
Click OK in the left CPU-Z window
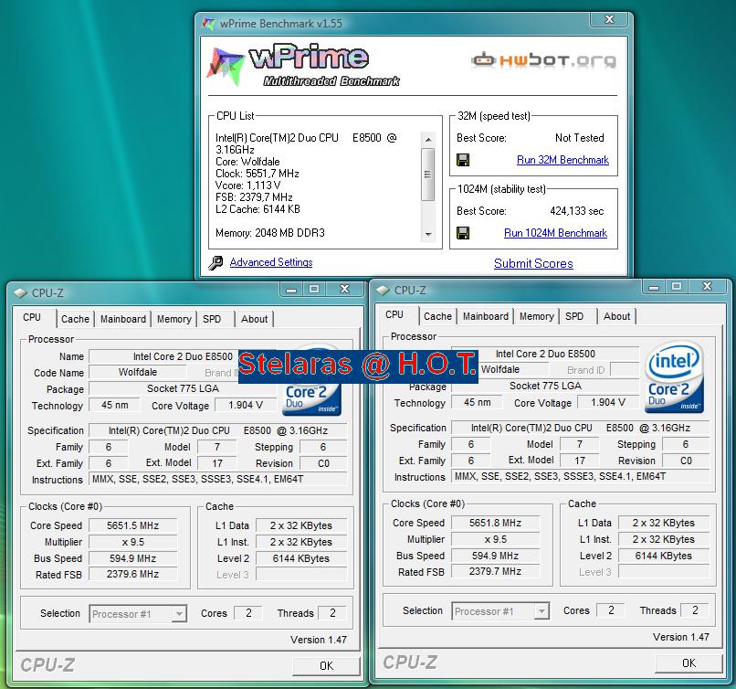pyautogui.click(x=326, y=665)
